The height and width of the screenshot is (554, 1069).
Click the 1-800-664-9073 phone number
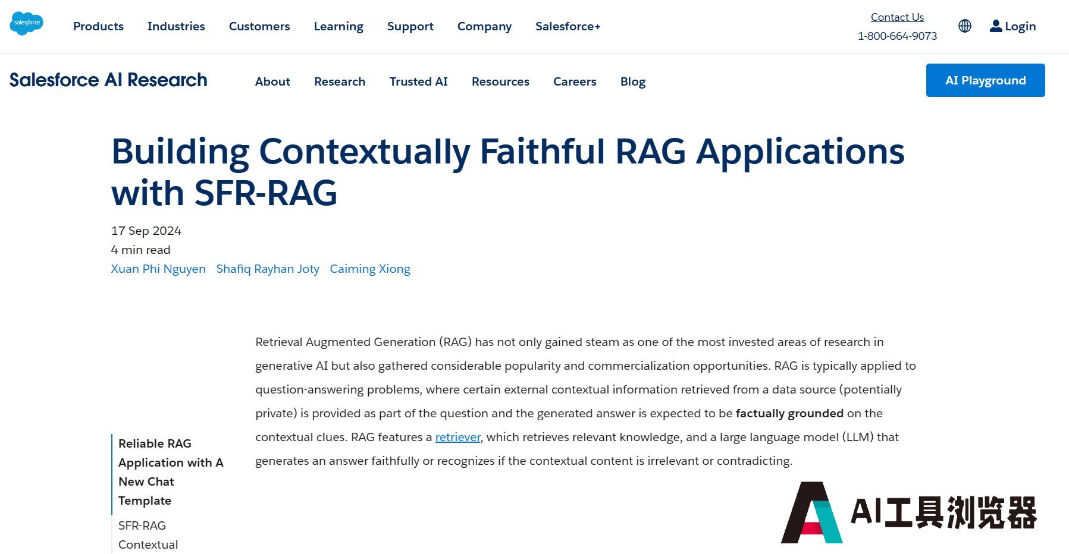(x=897, y=36)
